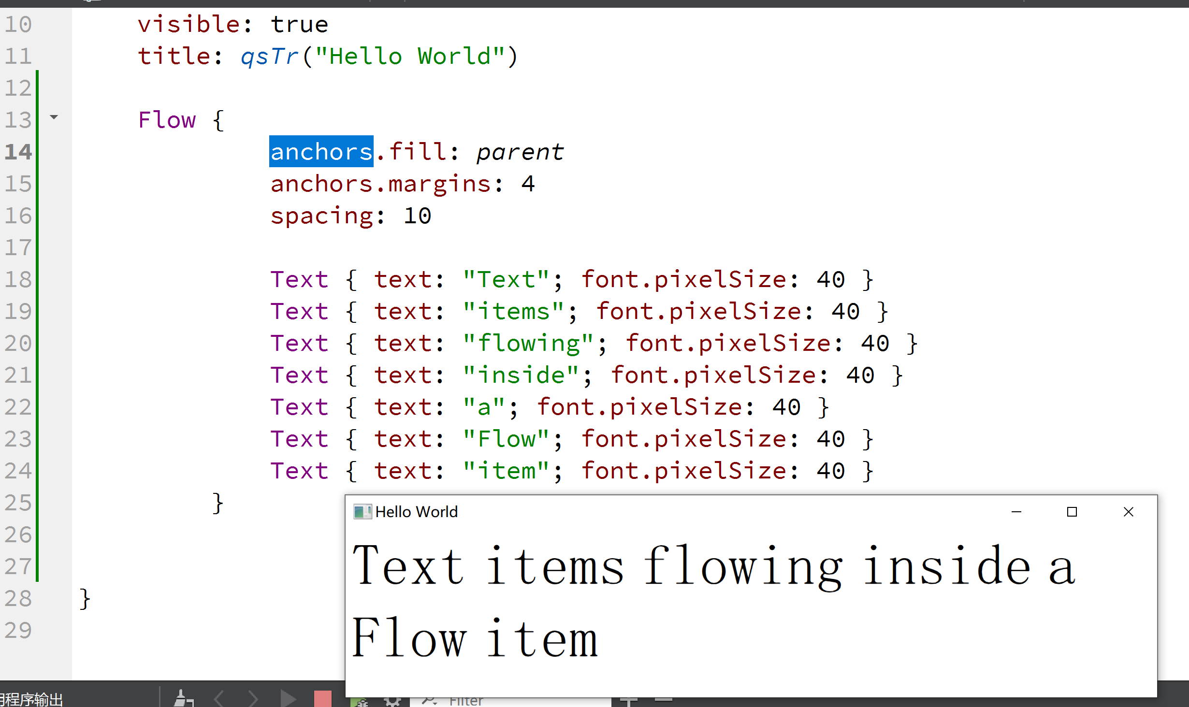Screen dimensions: 1189x707
Task: Zoom out output with minus icon
Action: click(664, 700)
